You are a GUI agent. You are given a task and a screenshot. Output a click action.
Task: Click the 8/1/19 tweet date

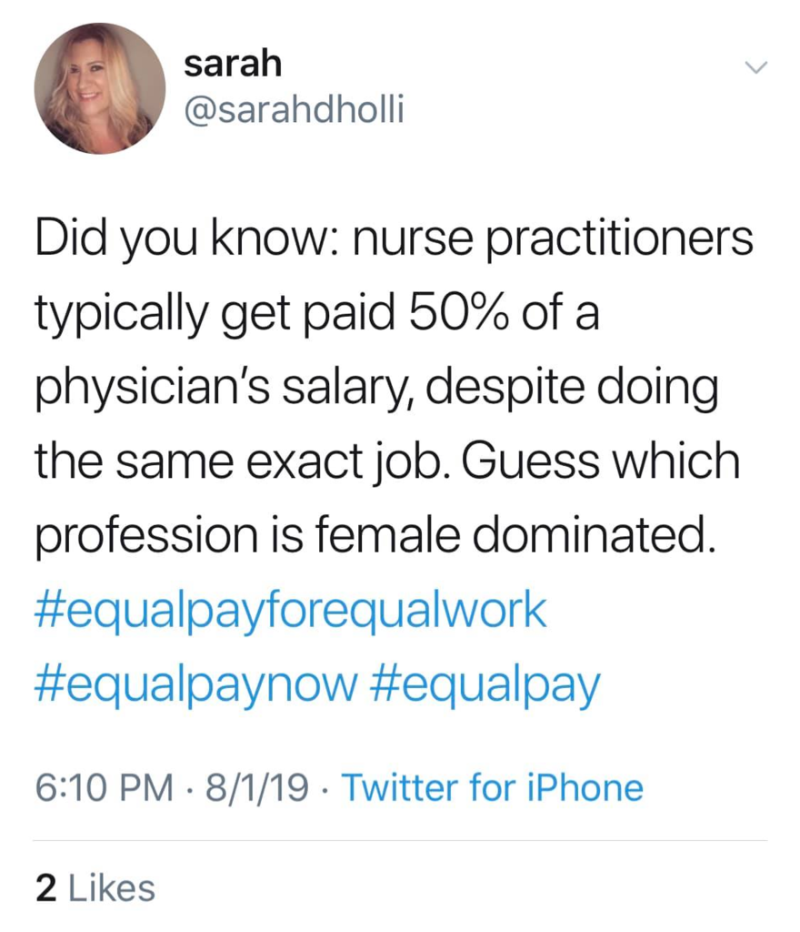pos(257,786)
